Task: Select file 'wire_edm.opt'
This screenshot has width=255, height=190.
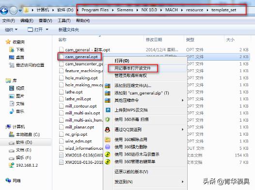Action: [76, 141]
